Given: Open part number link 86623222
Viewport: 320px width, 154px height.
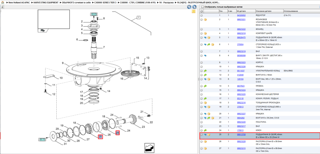Looking at the screenshot, I should [241, 29].
